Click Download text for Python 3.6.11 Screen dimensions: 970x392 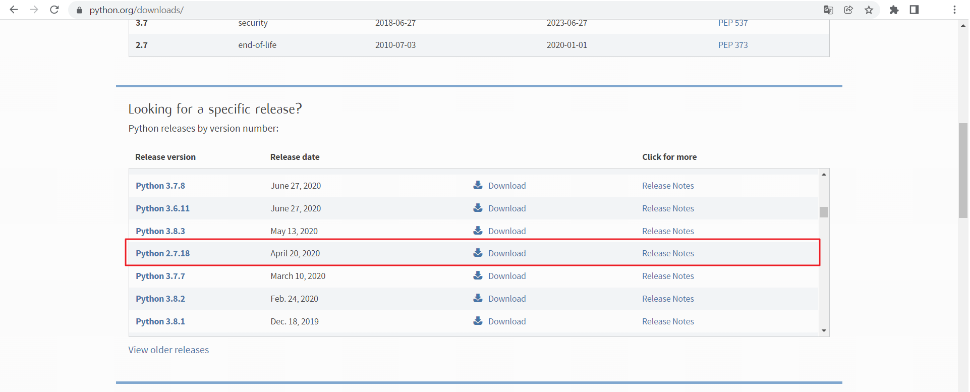507,208
